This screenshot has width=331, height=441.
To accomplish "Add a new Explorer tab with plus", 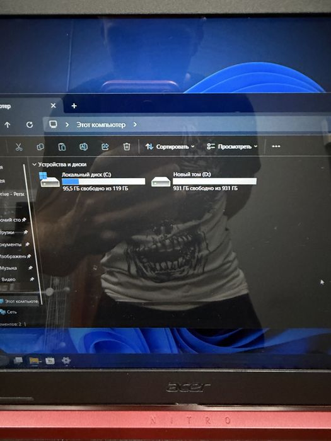I will pyautogui.click(x=74, y=106).
